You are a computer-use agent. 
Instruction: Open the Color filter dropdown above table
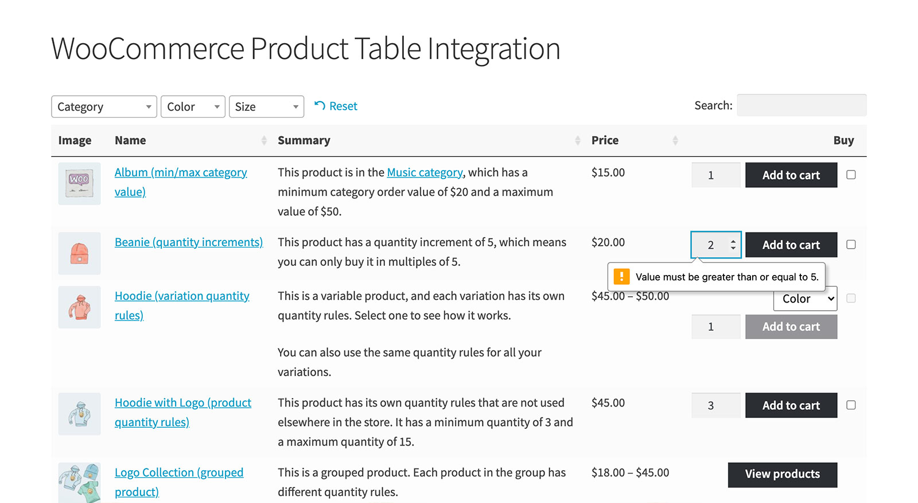(193, 107)
